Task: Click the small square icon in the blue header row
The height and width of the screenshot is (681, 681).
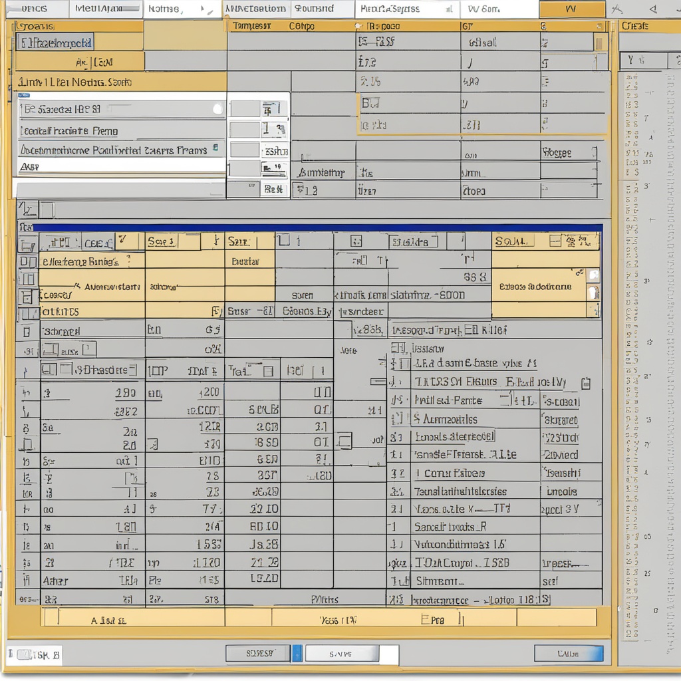Action: [356, 241]
